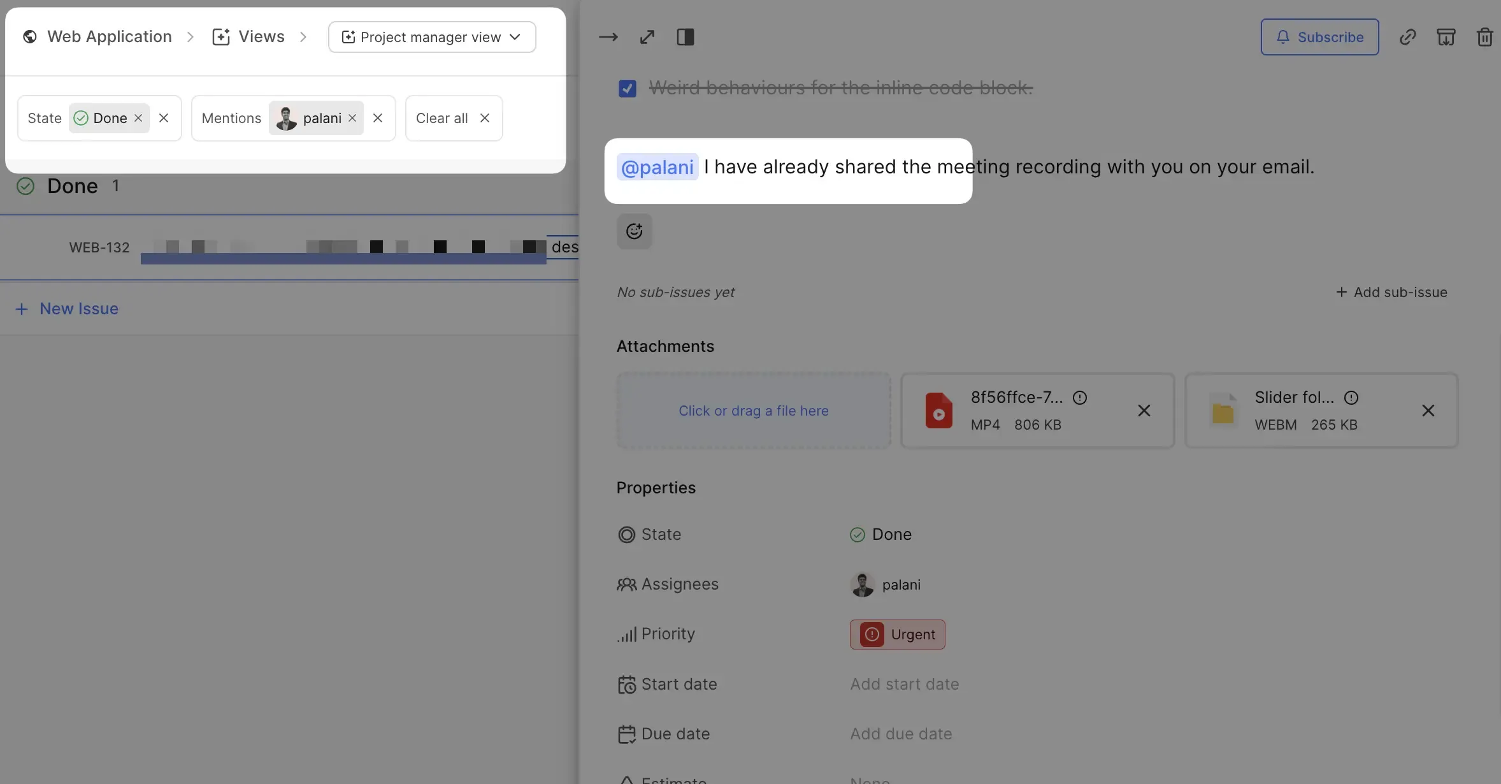
Task: Click the copy issue link icon
Action: (1407, 37)
